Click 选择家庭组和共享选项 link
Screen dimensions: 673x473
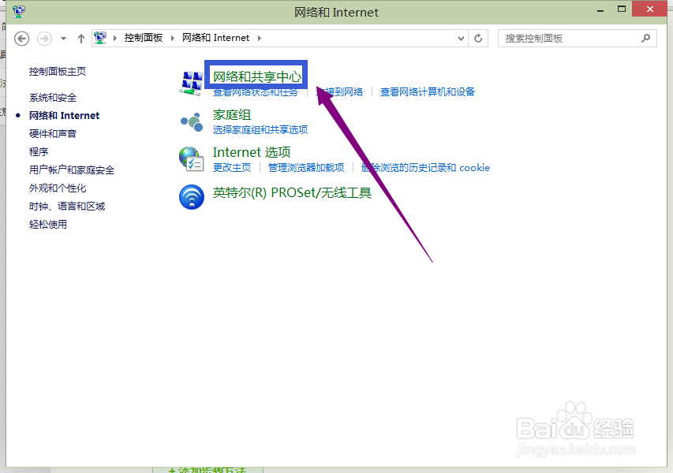(260, 129)
